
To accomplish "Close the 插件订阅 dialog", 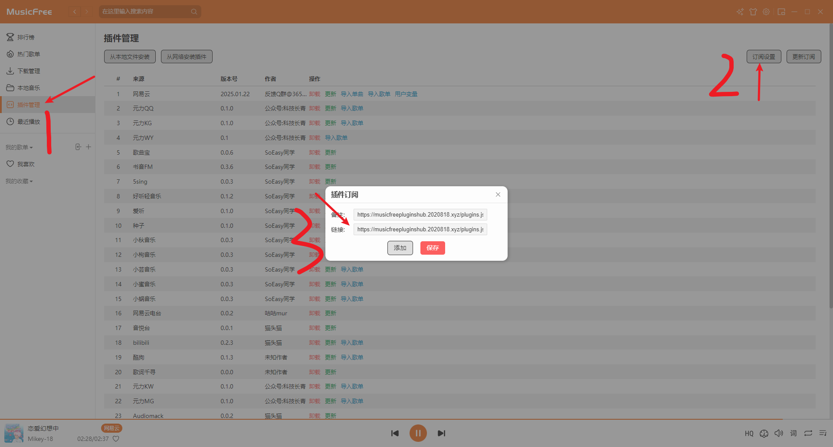I will (x=498, y=194).
